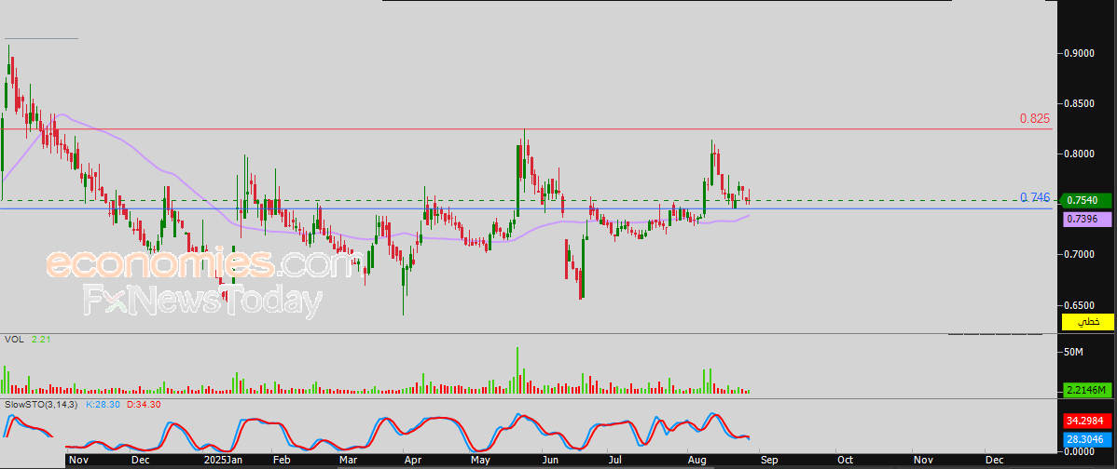
Task: Click the Apr marker on time axis
Action: 411,460
